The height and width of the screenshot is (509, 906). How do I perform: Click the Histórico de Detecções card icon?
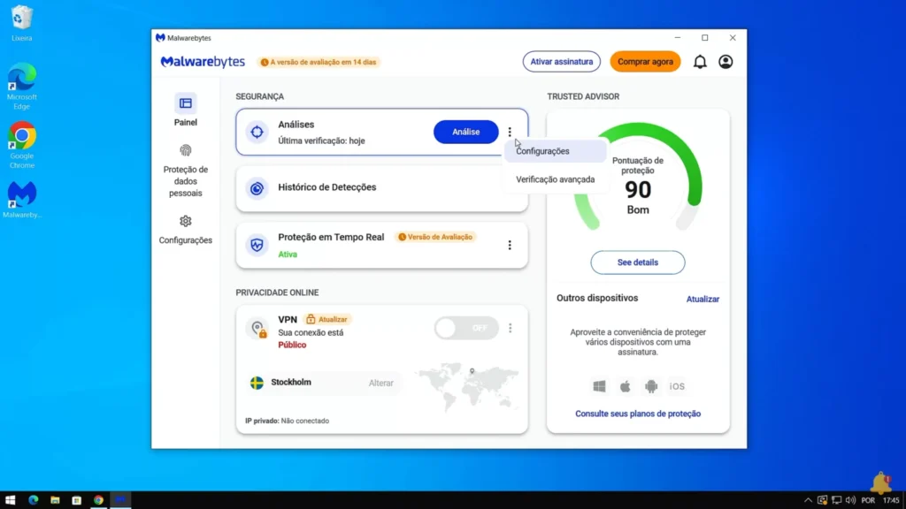(x=257, y=187)
